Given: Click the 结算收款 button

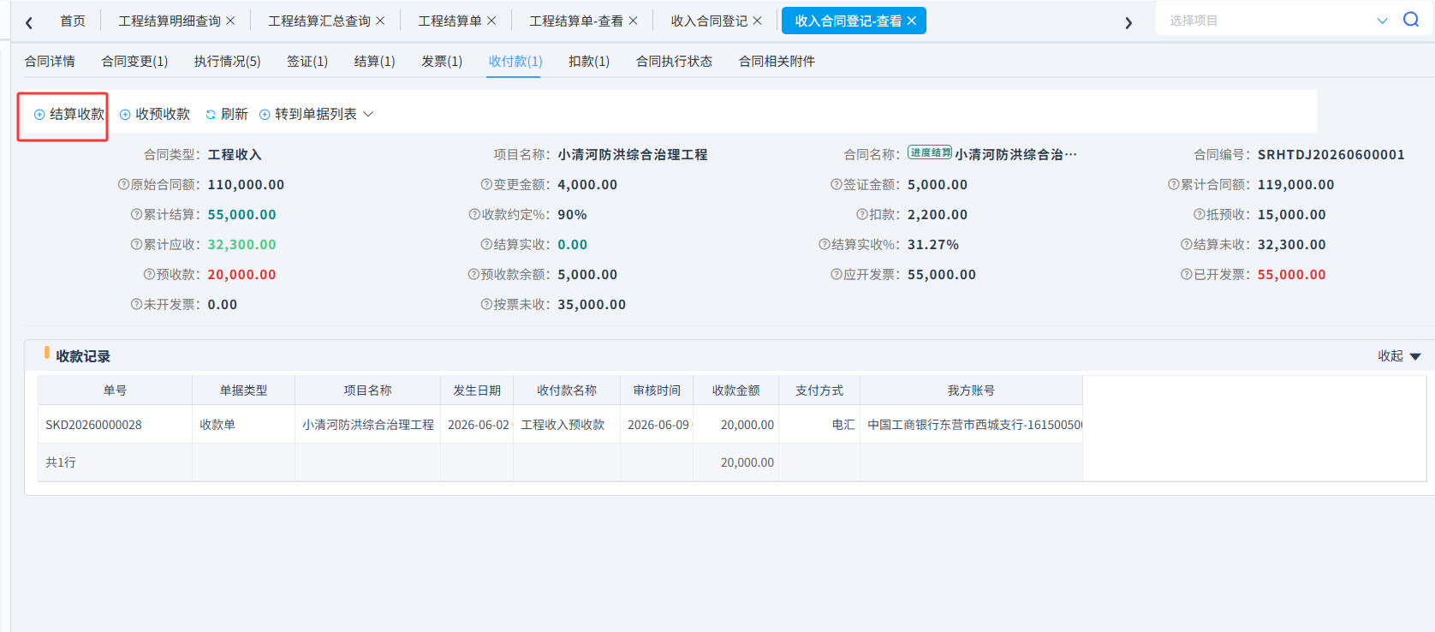Looking at the screenshot, I should tap(68, 114).
